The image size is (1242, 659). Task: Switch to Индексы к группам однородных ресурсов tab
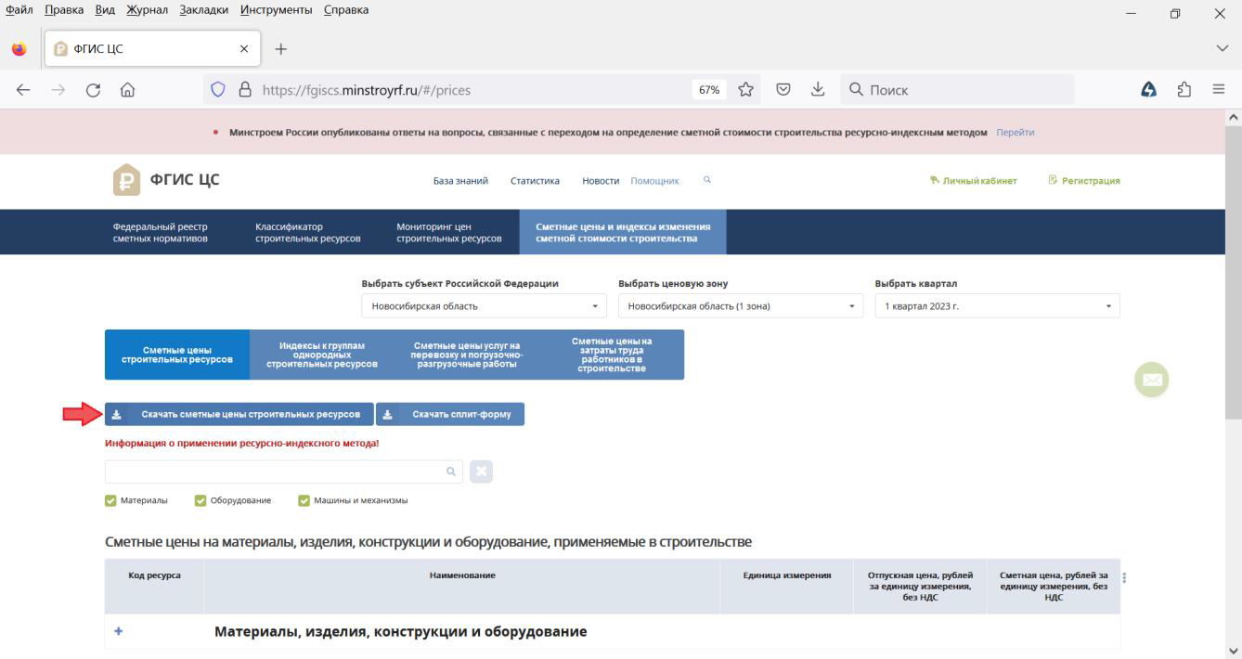(x=322, y=355)
